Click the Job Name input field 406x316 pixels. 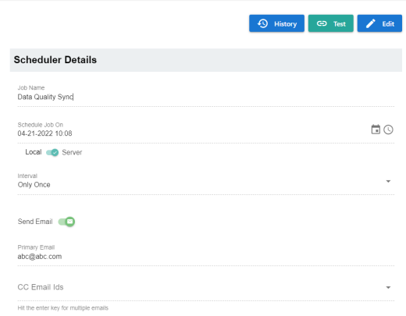(206, 97)
